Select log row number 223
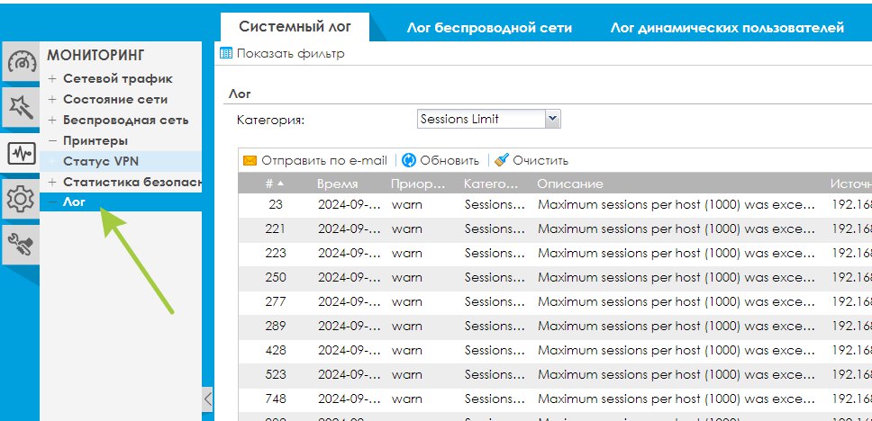This screenshot has height=421, width=872. point(555,254)
